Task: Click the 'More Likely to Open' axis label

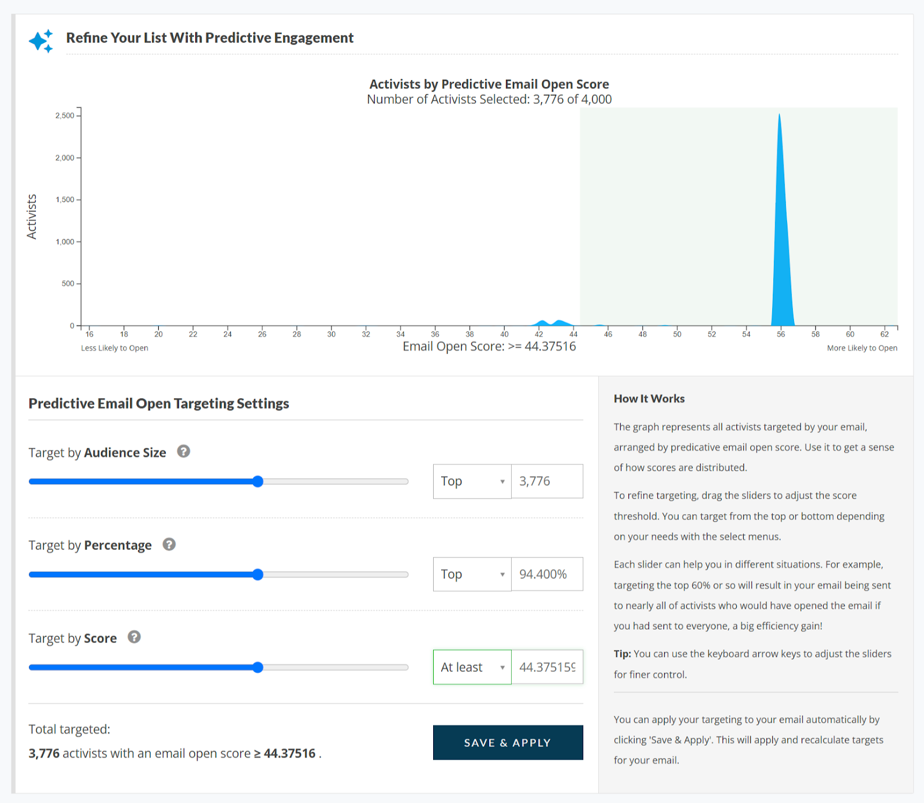Action: pos(862,348)
